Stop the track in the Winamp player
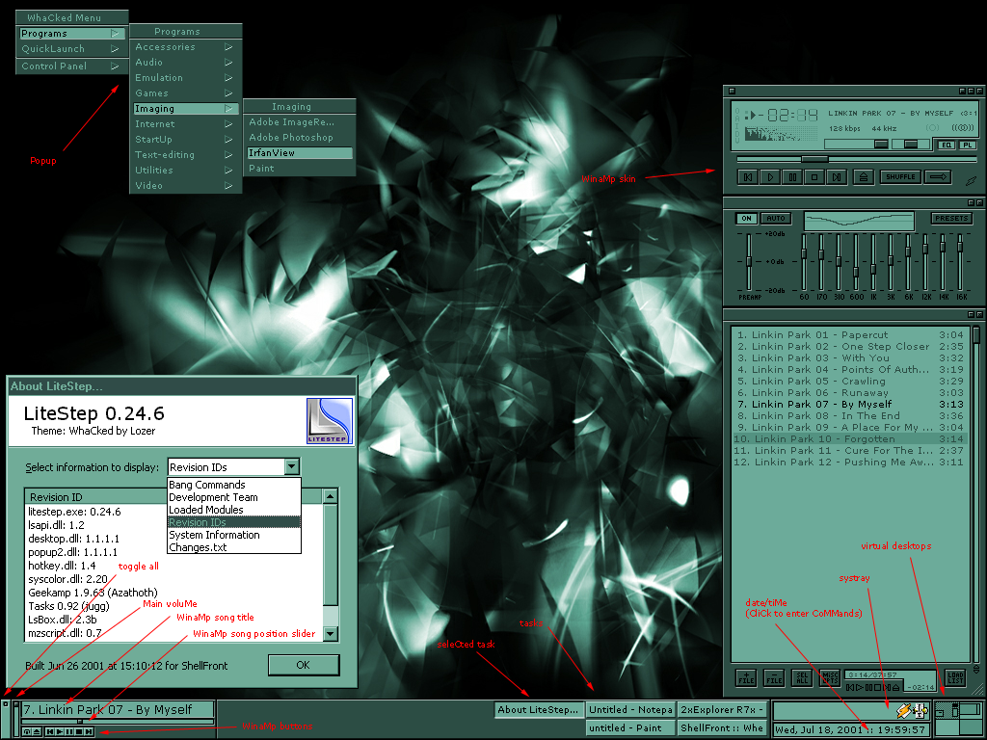The image size is (987, 740). (814, 177)
